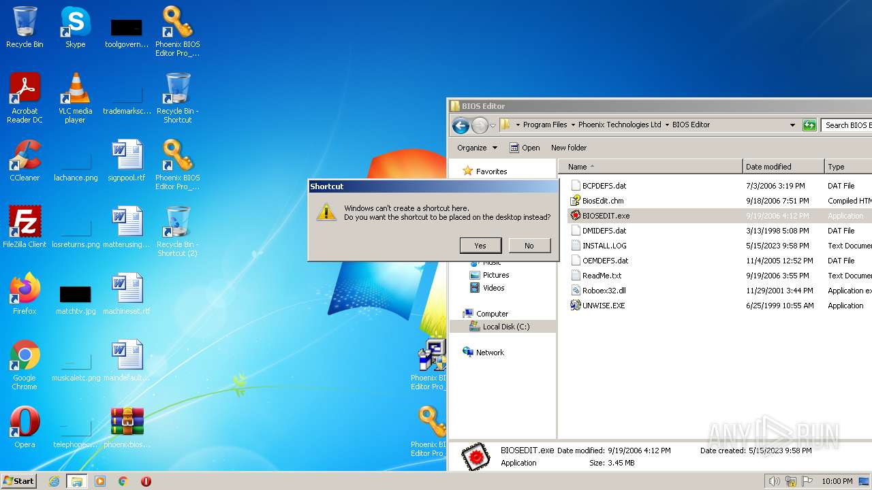Open Opera desktop shortcut
This screenshot has height=490, width=872.
[25, 427]
